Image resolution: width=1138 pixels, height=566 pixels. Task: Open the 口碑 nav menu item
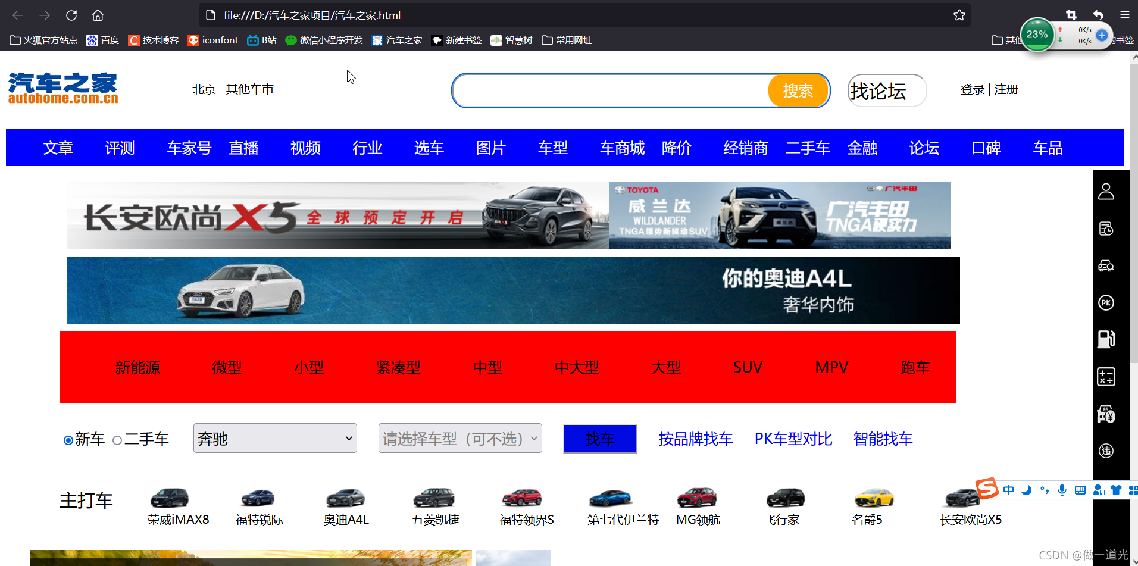[x=986, y=148]
